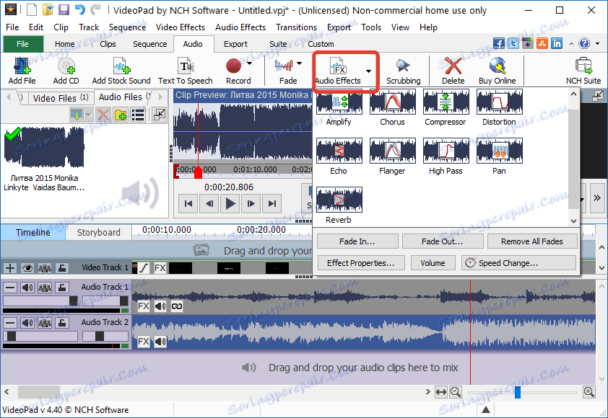Select the Flanger audio effect
The width and height of the screenshot is (608, 418).
click(392, 156)
